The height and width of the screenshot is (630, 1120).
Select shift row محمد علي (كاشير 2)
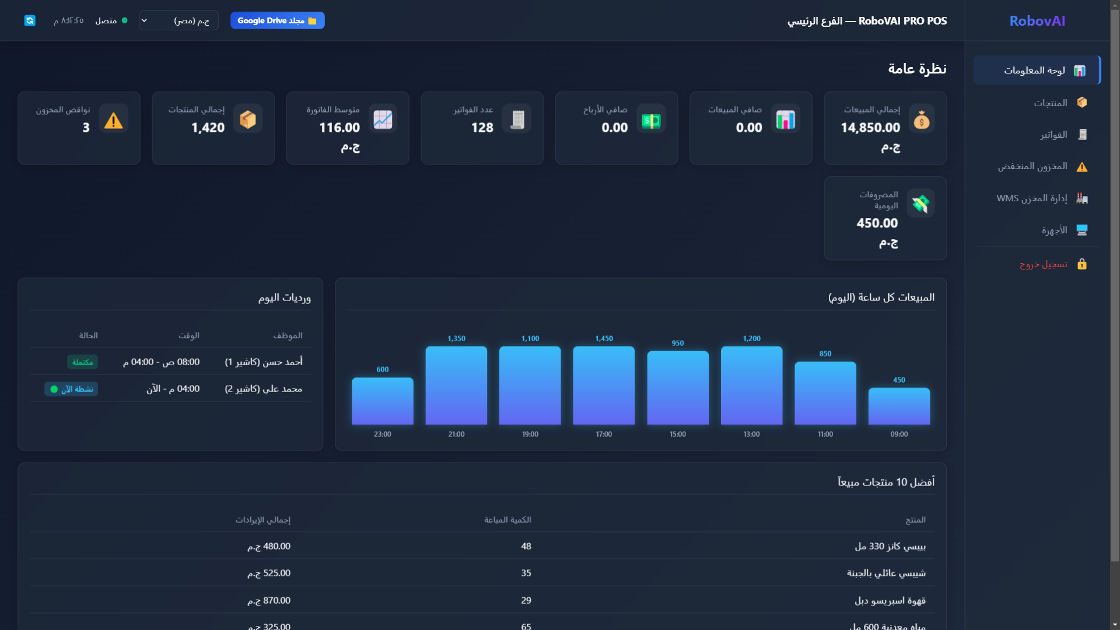click(x=170, y=389)
